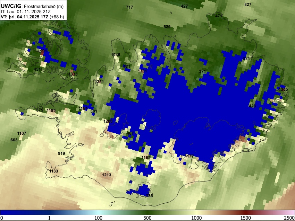
Task: Click the legend tick label 500
Action: click(x=147, y=218)
